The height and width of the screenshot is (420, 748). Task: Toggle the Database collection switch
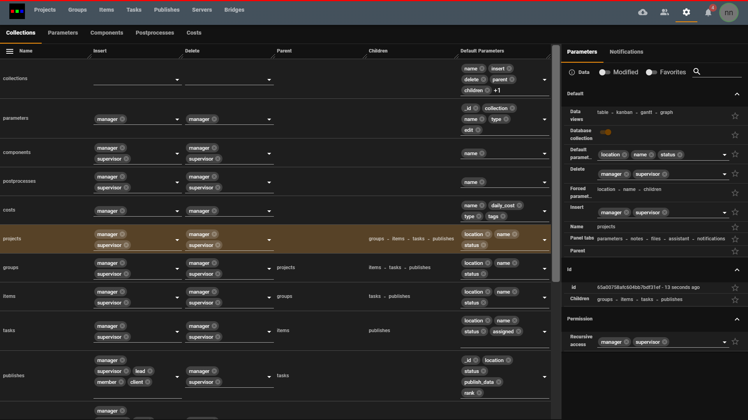point(606,132)
